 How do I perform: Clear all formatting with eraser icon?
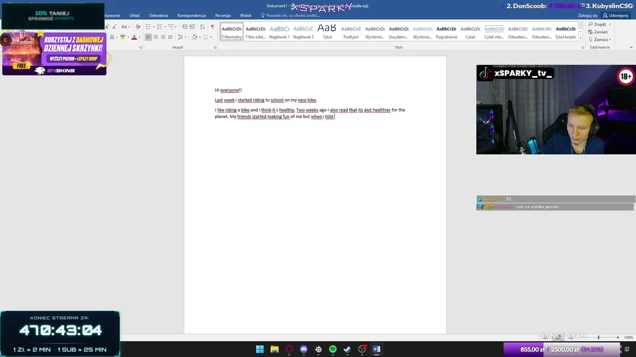tap(138, 27)
